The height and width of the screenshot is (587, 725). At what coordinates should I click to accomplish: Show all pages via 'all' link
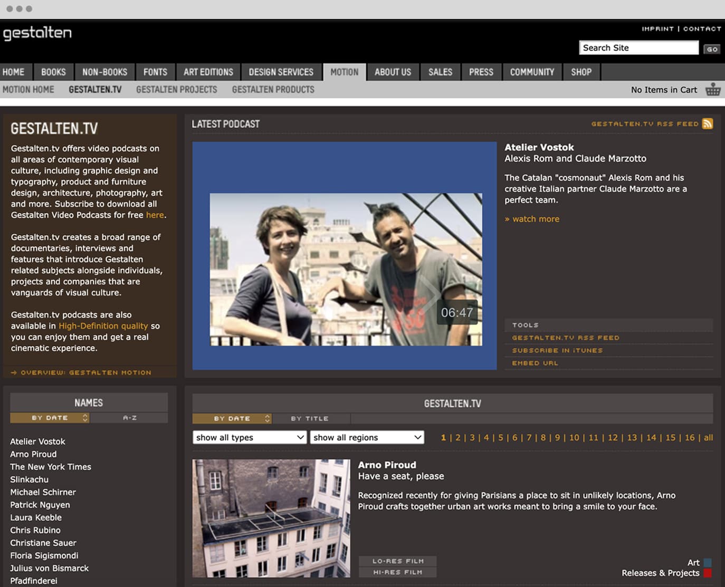click(708, 438)
